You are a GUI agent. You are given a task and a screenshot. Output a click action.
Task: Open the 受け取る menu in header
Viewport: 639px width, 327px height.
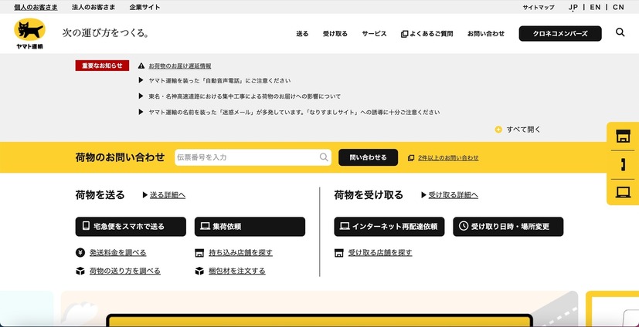(335, 34)
